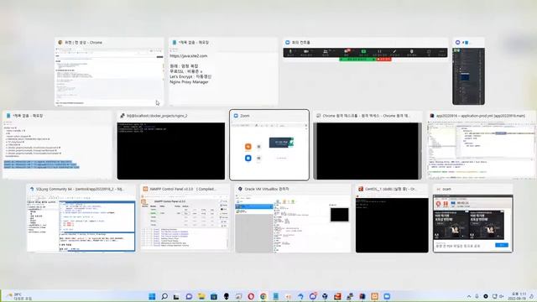Switch to Notepad with highlighted blue lines

point(58,145)
